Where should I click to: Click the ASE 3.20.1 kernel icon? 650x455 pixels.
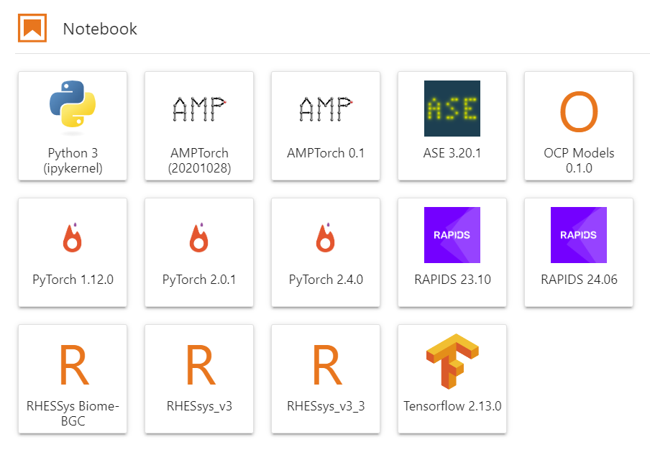tap(452, 109)
